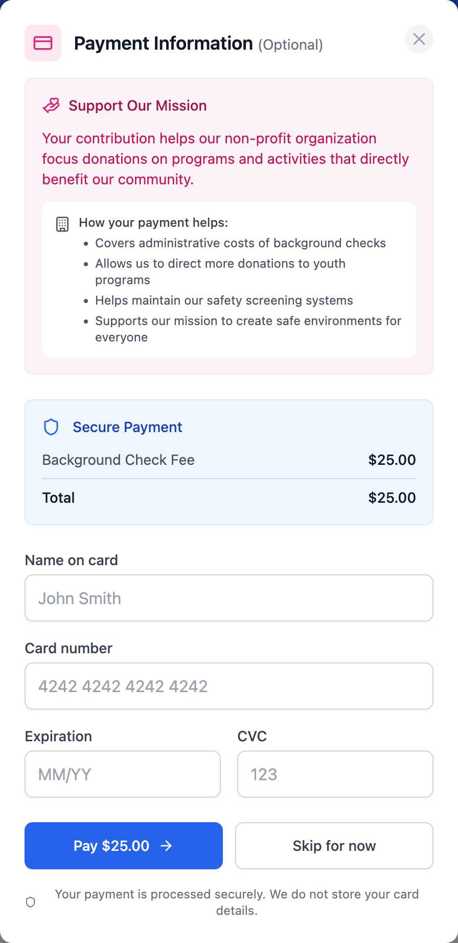Image resolution: width=458 pixels, height=943 pixels.
Task: Click the arrow icon inside the Pay button
Action: pyautogui.click(x=167, y=846)
